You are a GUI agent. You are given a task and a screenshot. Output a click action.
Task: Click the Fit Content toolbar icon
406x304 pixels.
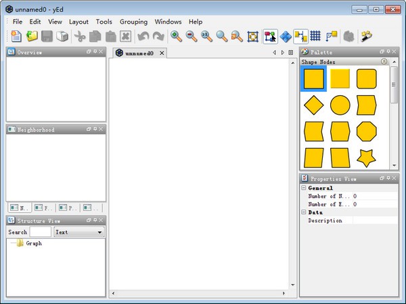(x=253, y=36)
